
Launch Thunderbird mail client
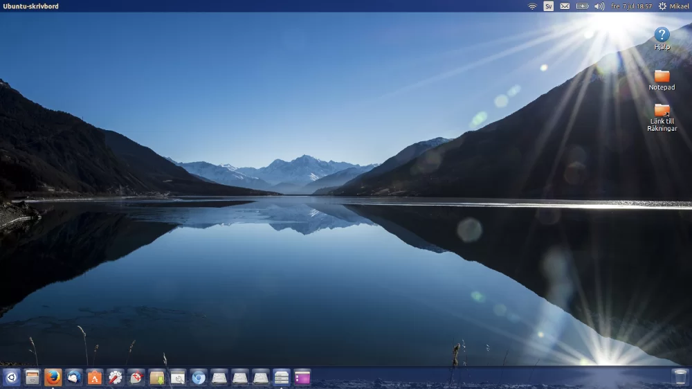pyautogui.click(x=74, y=377)
